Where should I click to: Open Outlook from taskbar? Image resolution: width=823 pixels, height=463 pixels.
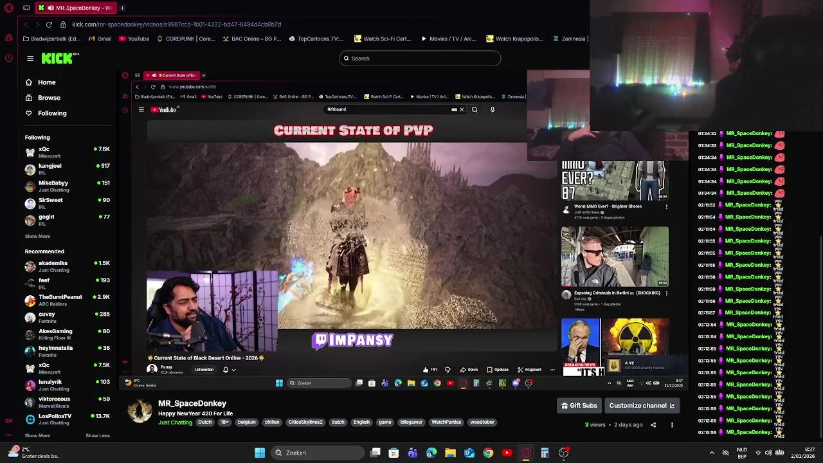pos(469,453)
